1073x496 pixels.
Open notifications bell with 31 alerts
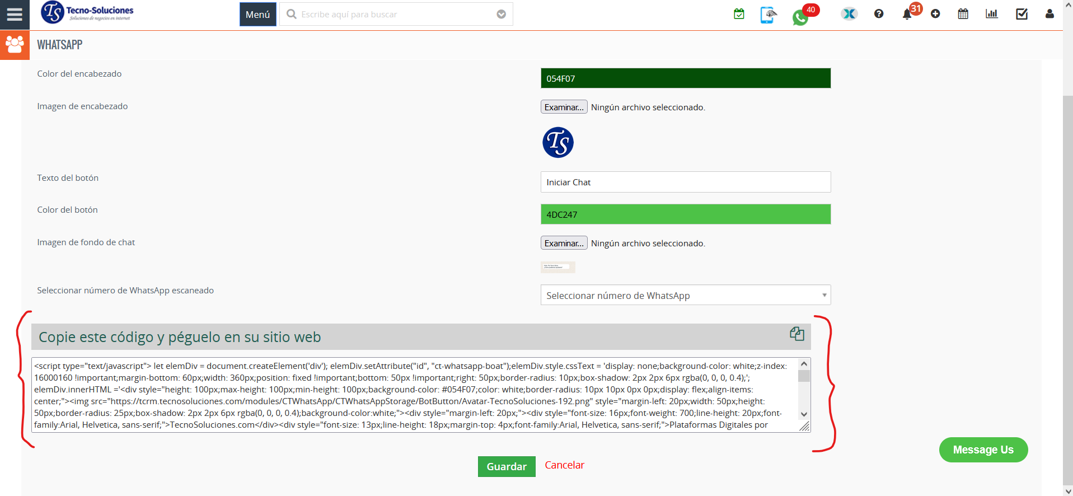click(907, 15)
